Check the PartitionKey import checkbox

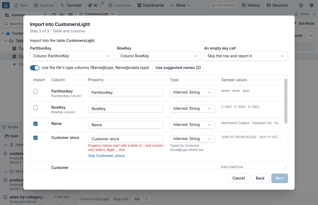click(36, 91)
